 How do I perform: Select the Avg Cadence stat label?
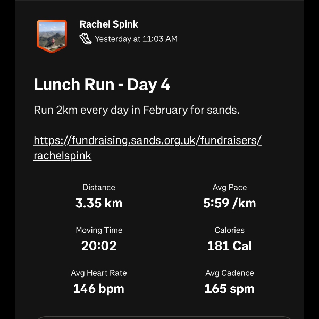pos(229,273)
